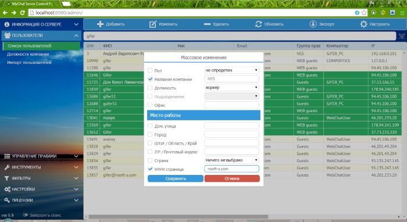Click the horizontal scrollbar under the table
407x222 pixels.
click(x=178, y=217)
